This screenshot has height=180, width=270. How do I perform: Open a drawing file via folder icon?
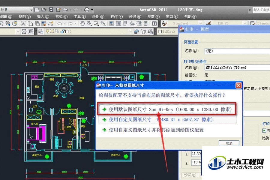click(44, 10)
